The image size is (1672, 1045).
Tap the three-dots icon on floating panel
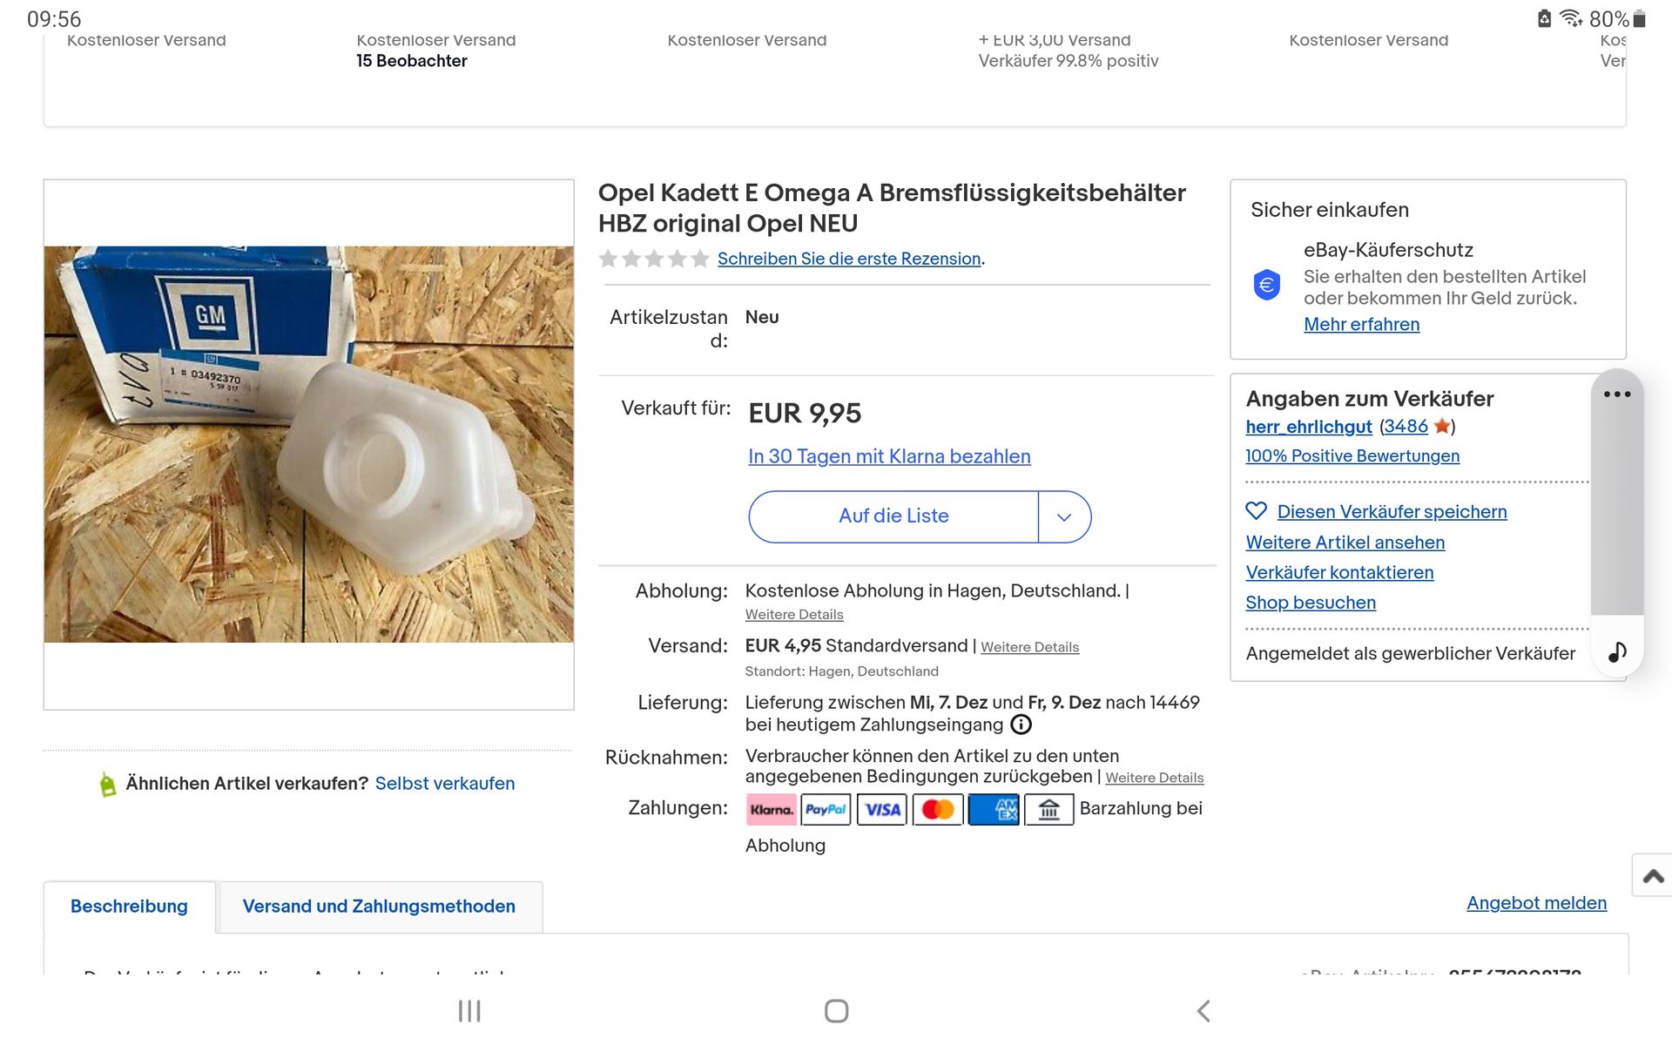(x=1616, y=394)
